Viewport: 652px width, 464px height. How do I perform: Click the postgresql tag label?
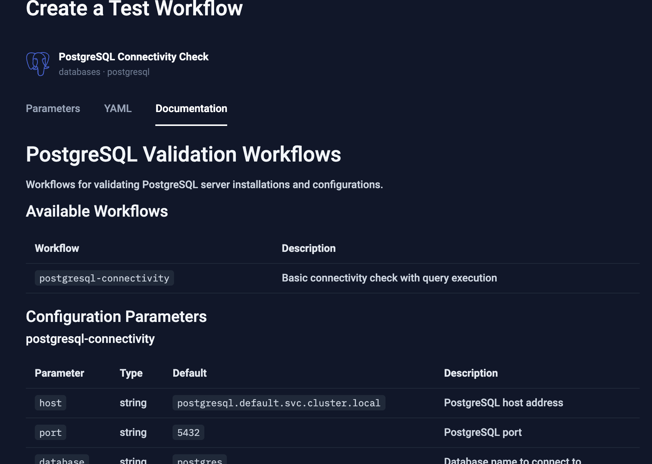[x=128, y=72]
